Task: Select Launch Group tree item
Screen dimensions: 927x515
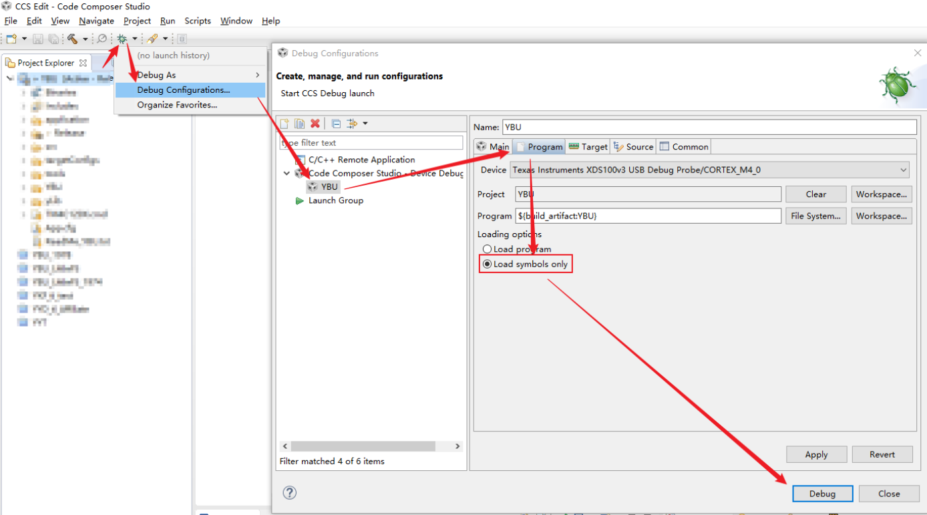Action: tap(329, 200)
